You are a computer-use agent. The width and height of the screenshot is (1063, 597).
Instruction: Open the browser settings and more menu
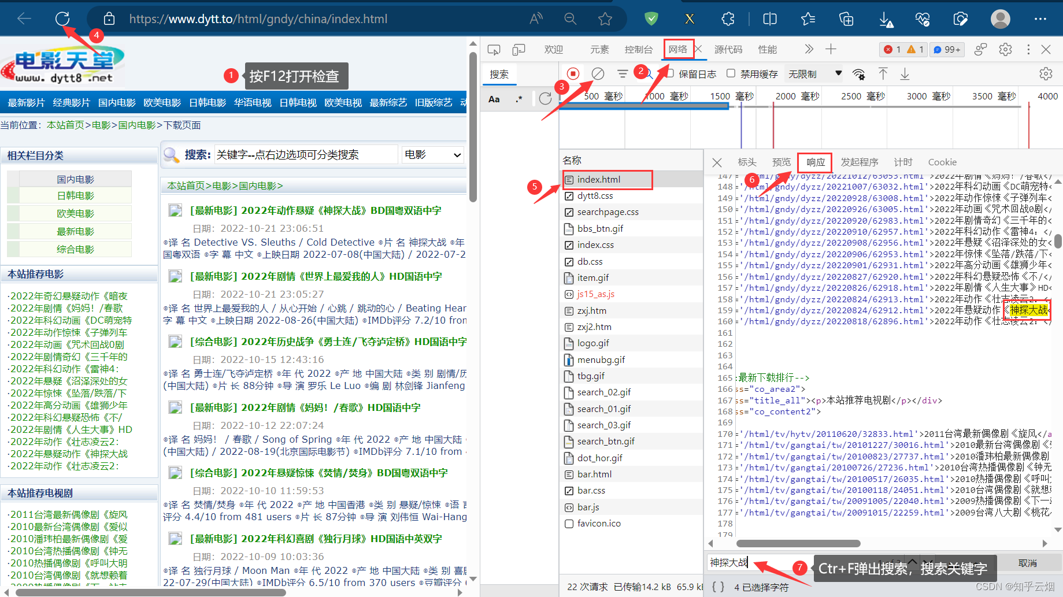[x=1040, y=19]
